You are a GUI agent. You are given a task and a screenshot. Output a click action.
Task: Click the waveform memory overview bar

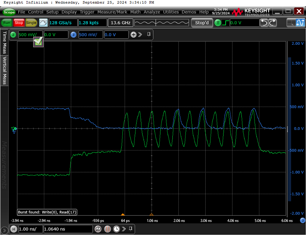[162, 23]
